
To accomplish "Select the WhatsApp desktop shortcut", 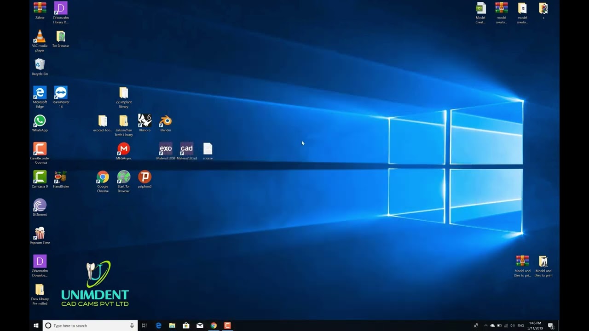I will [40, 123].
